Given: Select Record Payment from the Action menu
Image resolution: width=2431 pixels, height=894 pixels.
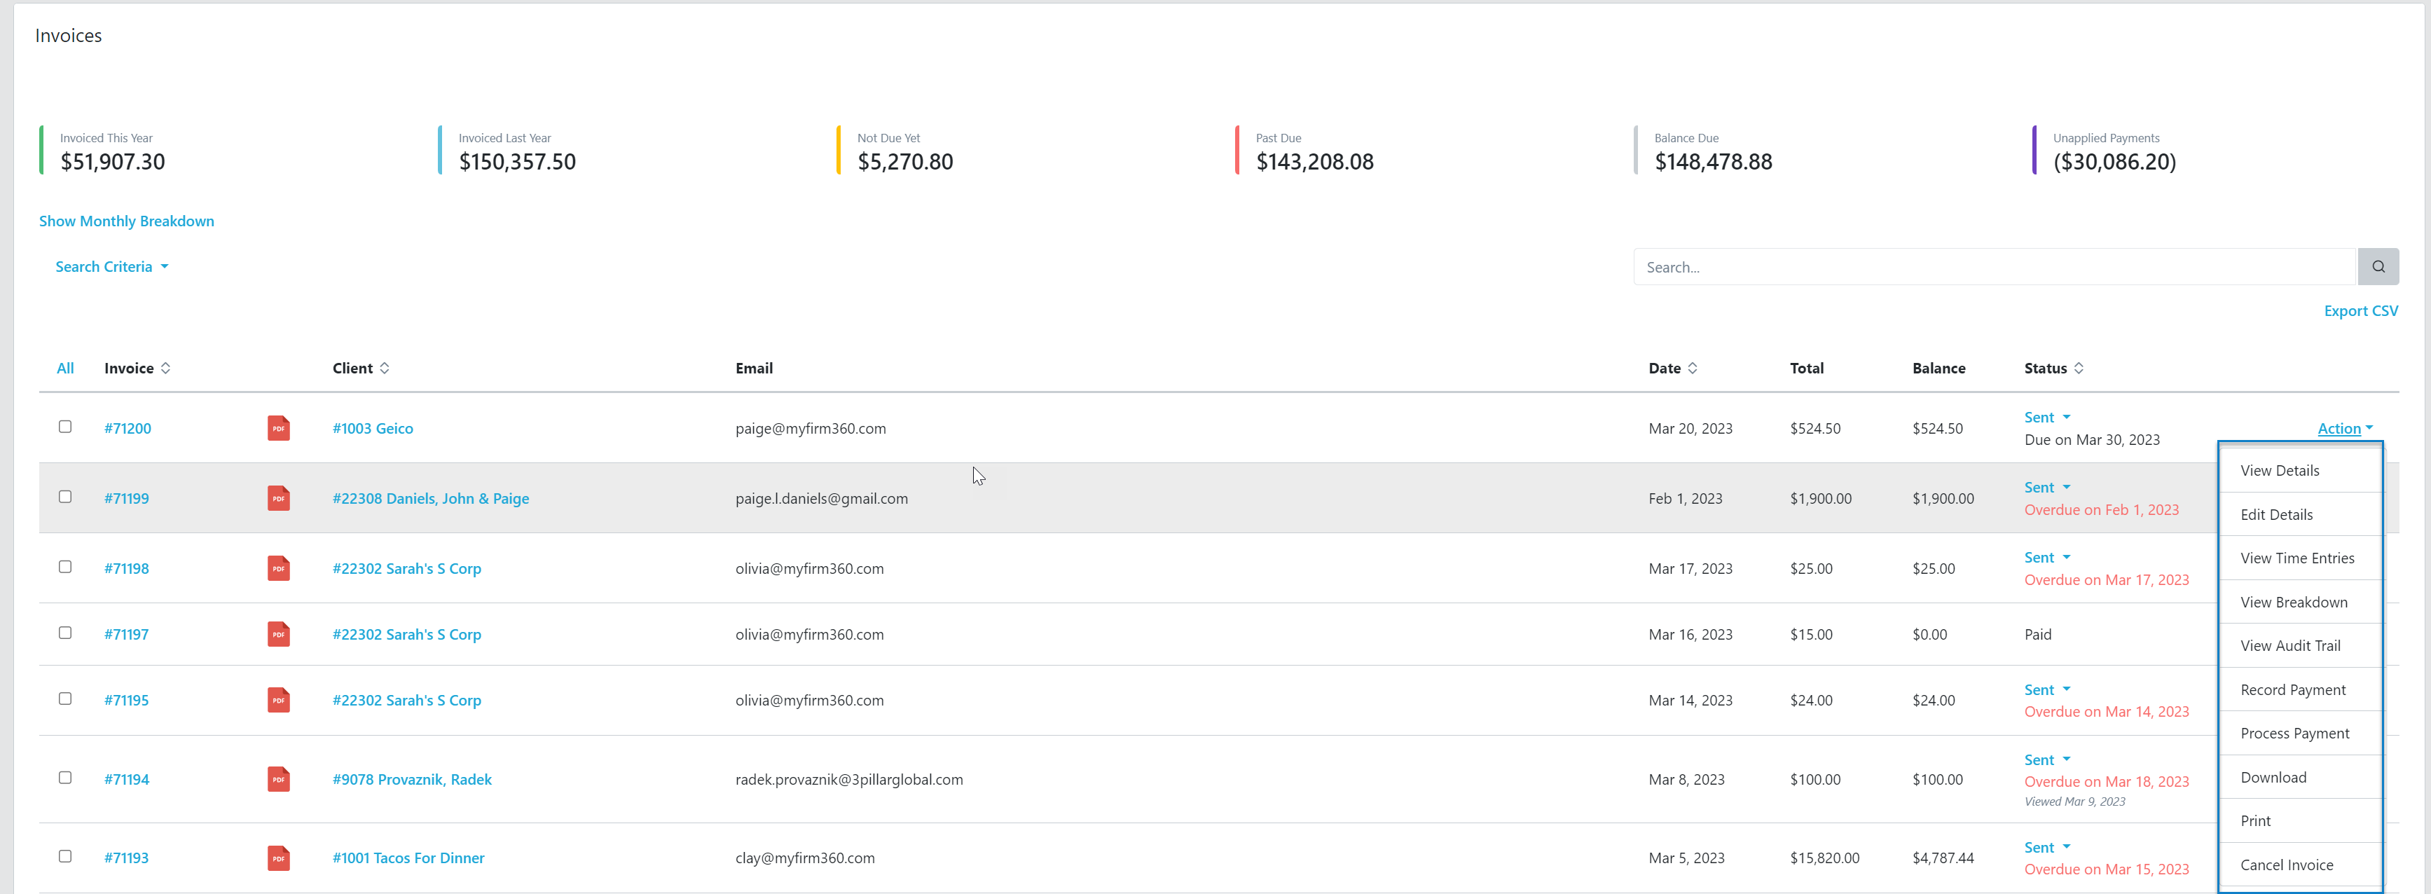Looking at the screenshot, I should [x=2292, y=689].
